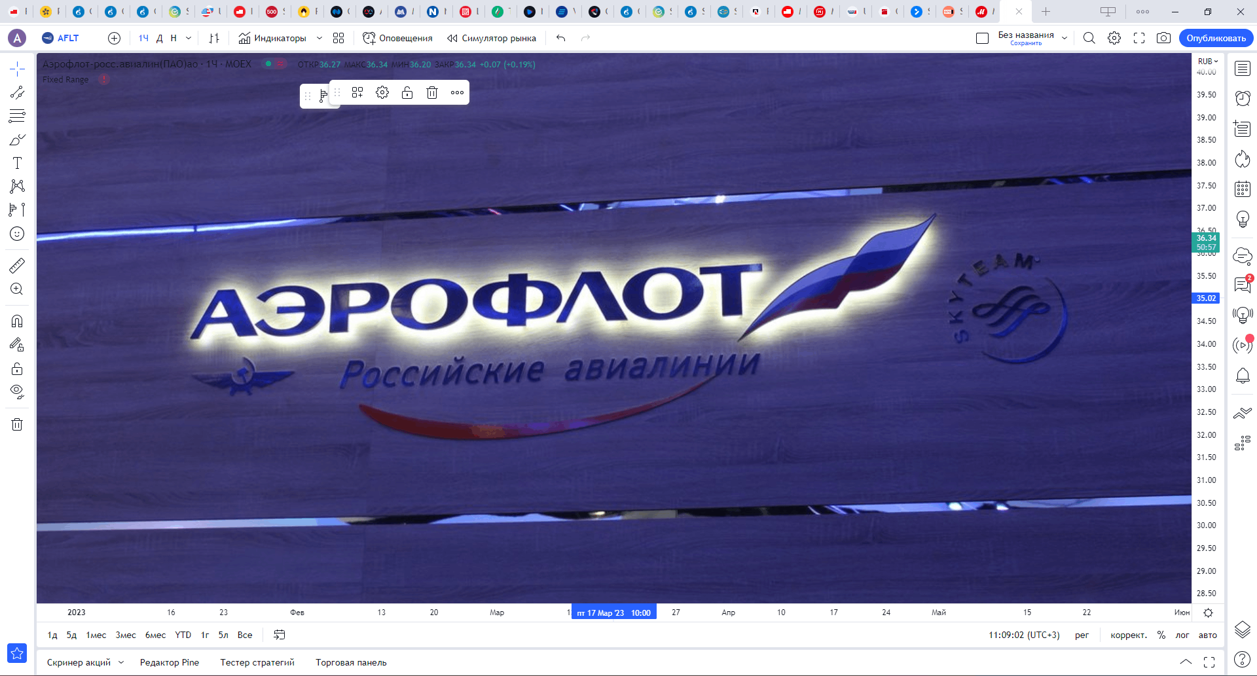The image size is (1257, 676).
Task: Show all data with Все range
Action: tap(245, 635)
